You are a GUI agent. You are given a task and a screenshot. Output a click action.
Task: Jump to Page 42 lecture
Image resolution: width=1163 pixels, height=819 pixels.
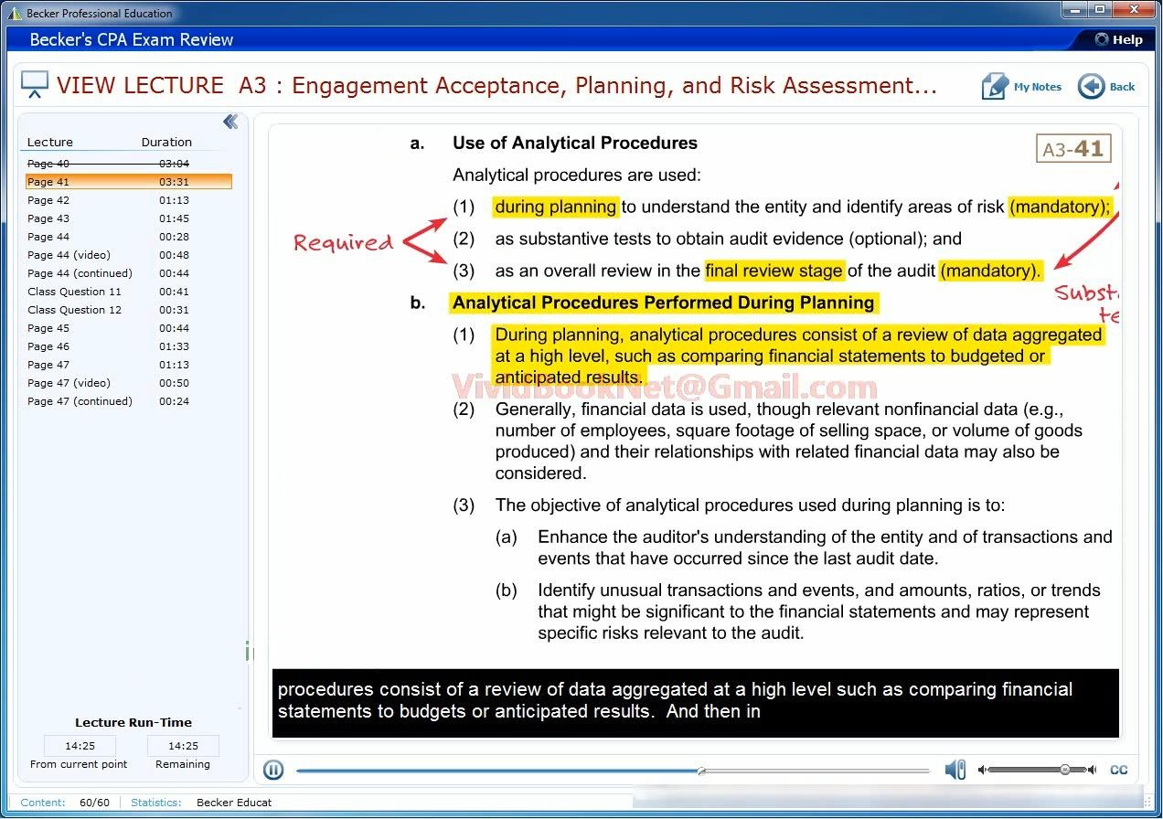[x=129, y=200]
